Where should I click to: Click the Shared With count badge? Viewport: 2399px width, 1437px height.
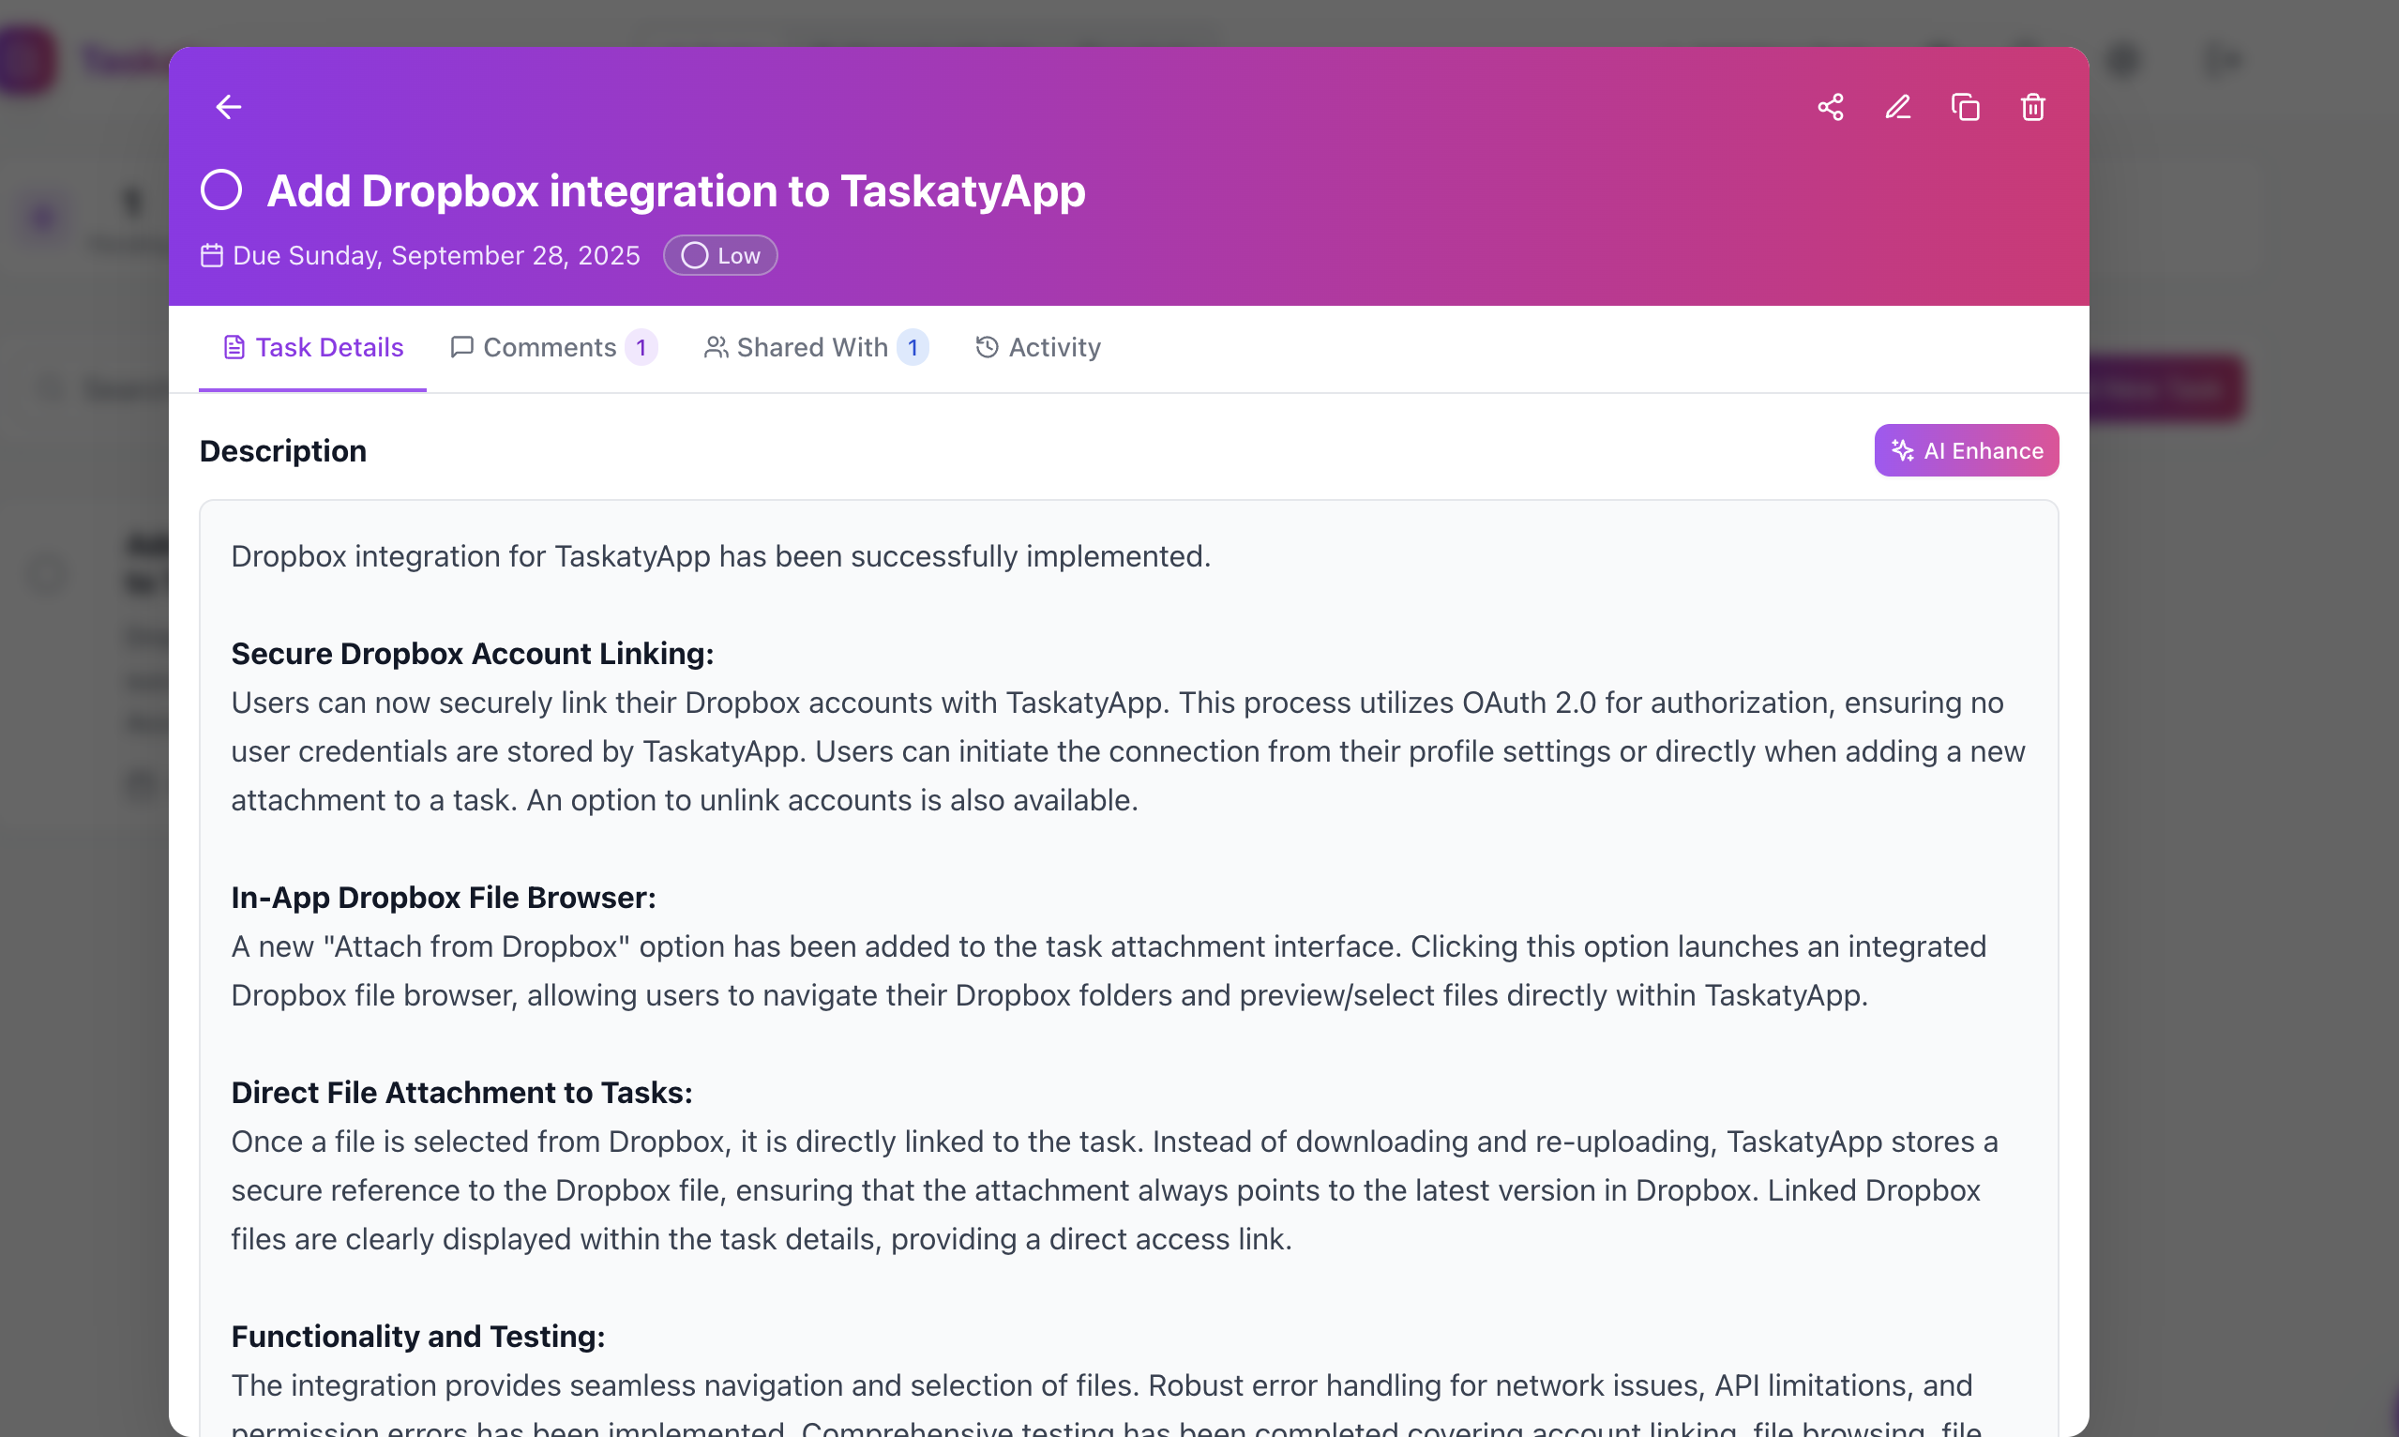click(x=912, y=348)
